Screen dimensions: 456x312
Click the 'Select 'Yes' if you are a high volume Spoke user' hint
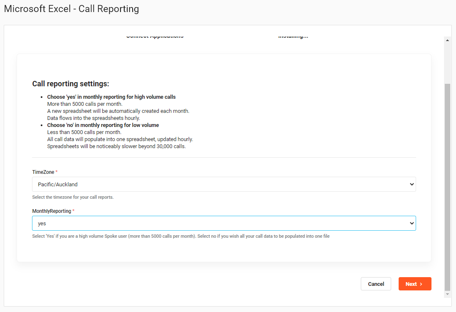point(181,236)
